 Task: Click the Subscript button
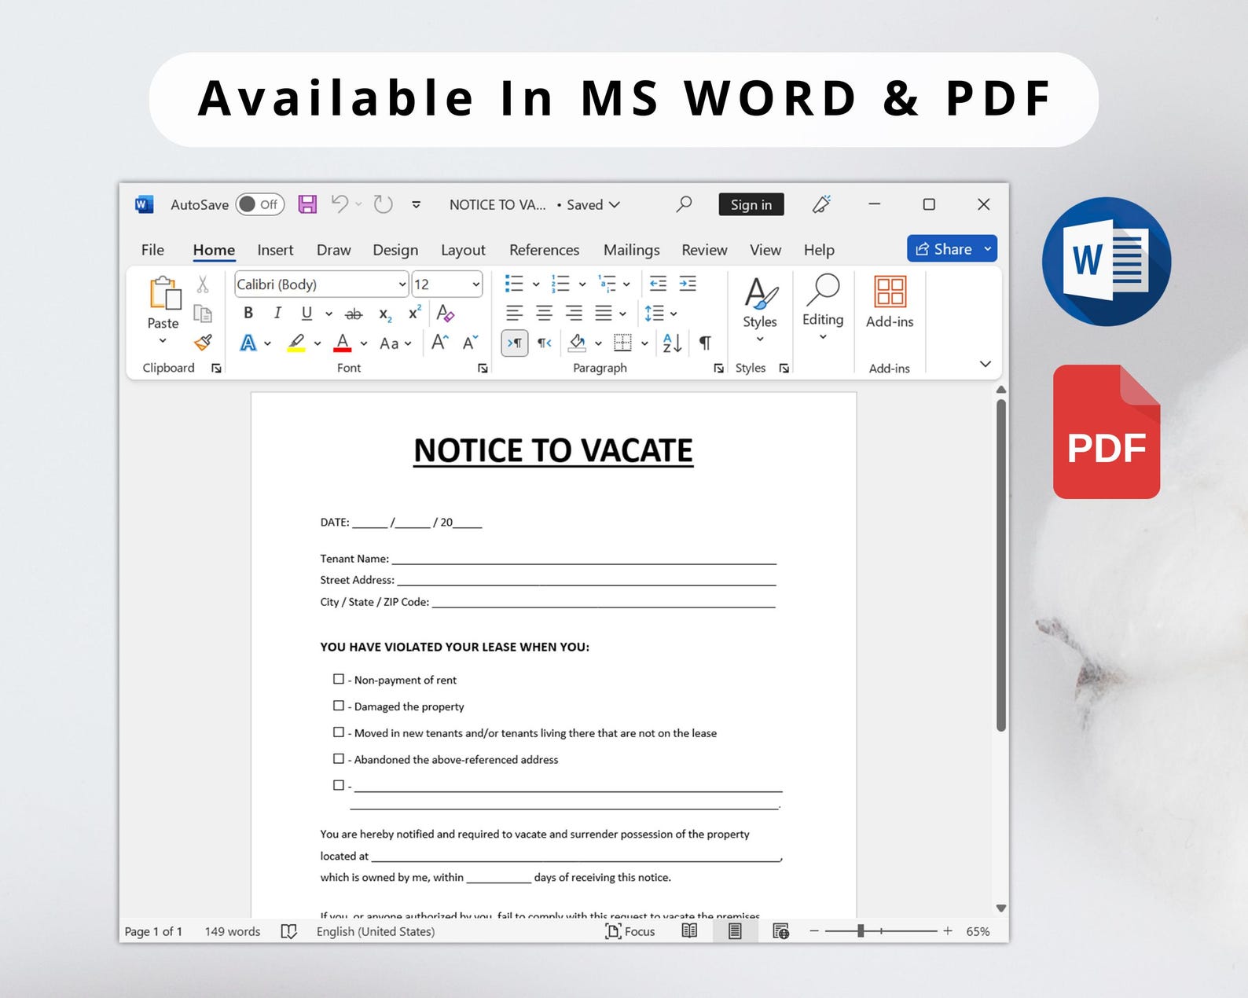(385, 314)
